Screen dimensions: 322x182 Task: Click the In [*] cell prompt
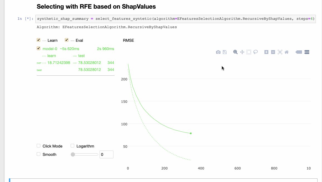[x=25, y=19]
